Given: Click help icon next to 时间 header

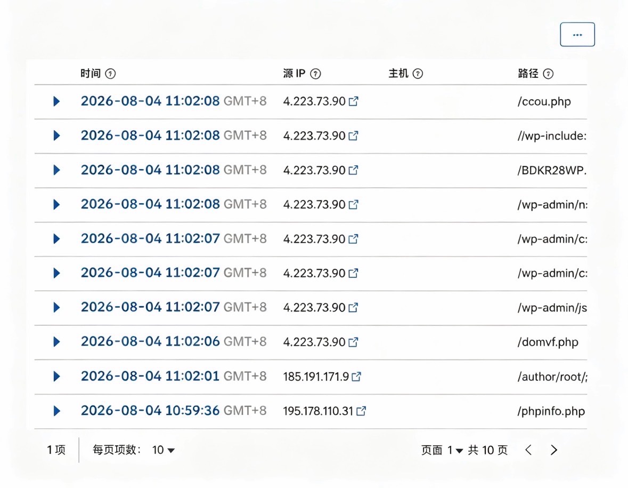Looking at the screenshot, I should tap(110, 74).
